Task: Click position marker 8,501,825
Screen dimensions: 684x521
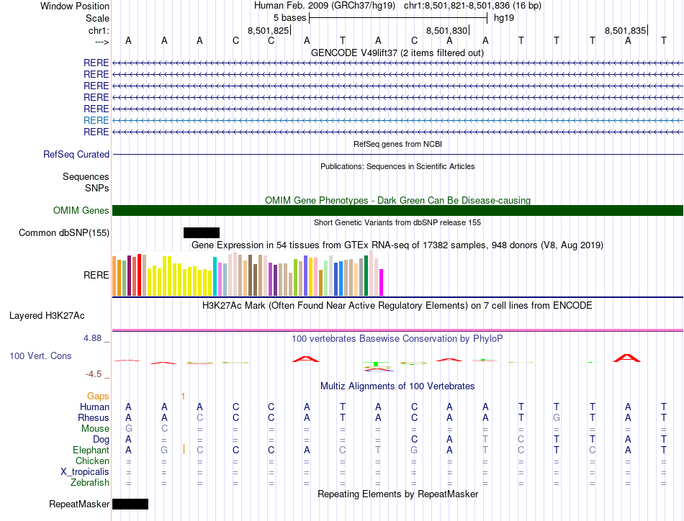Action: coord(269,30)
